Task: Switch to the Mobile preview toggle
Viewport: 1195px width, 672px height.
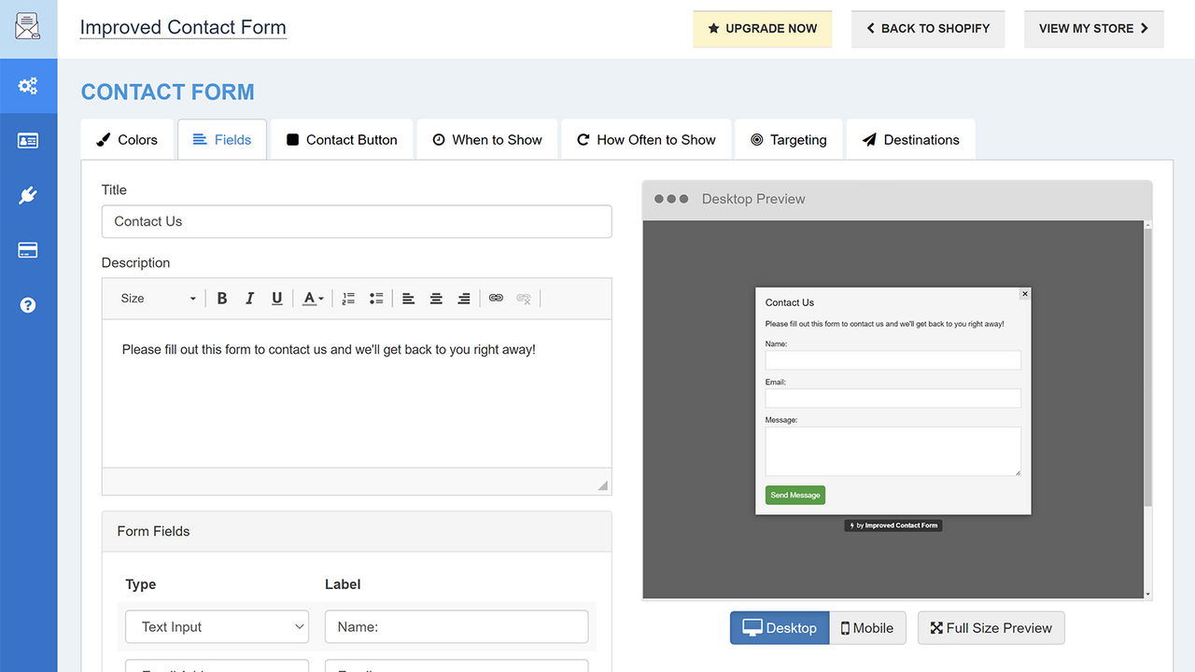Action: point(867,627)
